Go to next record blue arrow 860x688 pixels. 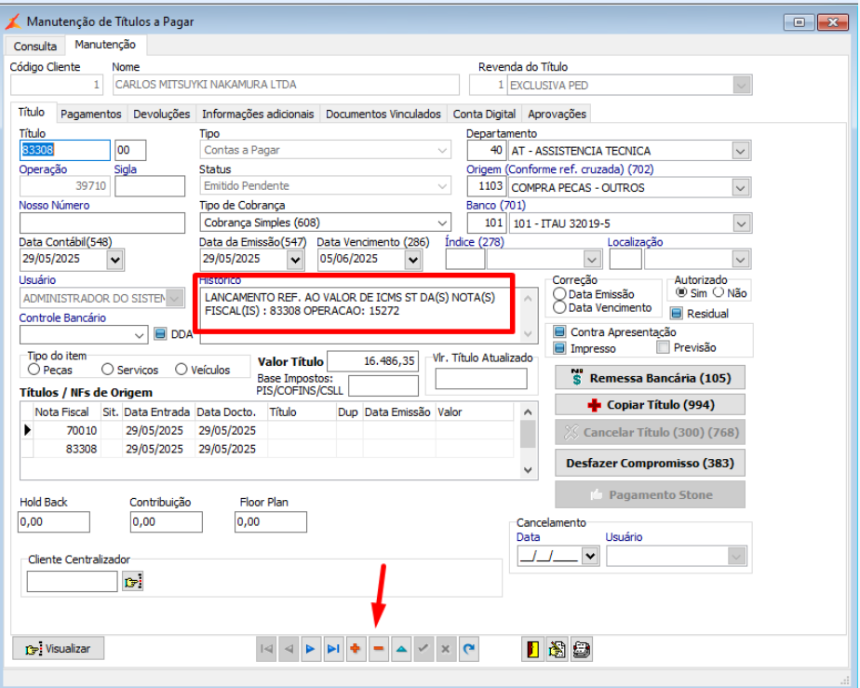pyautogui.click(x=311, y=649)
